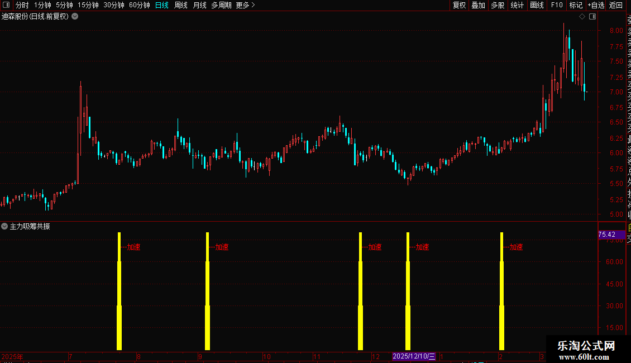Click the 7.00 price axis label
631x363 pixels.
[x=616, y=92]
